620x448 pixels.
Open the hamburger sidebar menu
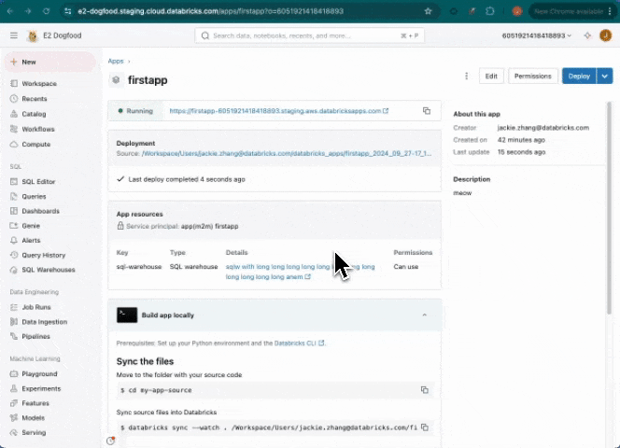click(13, 35)
